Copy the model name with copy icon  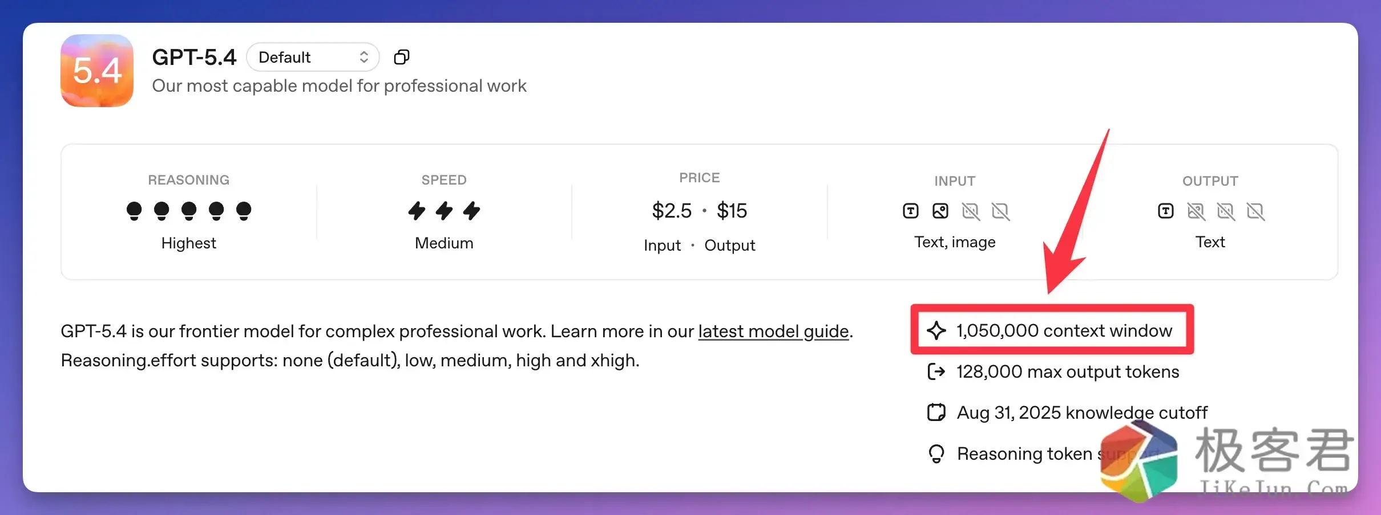402,57
